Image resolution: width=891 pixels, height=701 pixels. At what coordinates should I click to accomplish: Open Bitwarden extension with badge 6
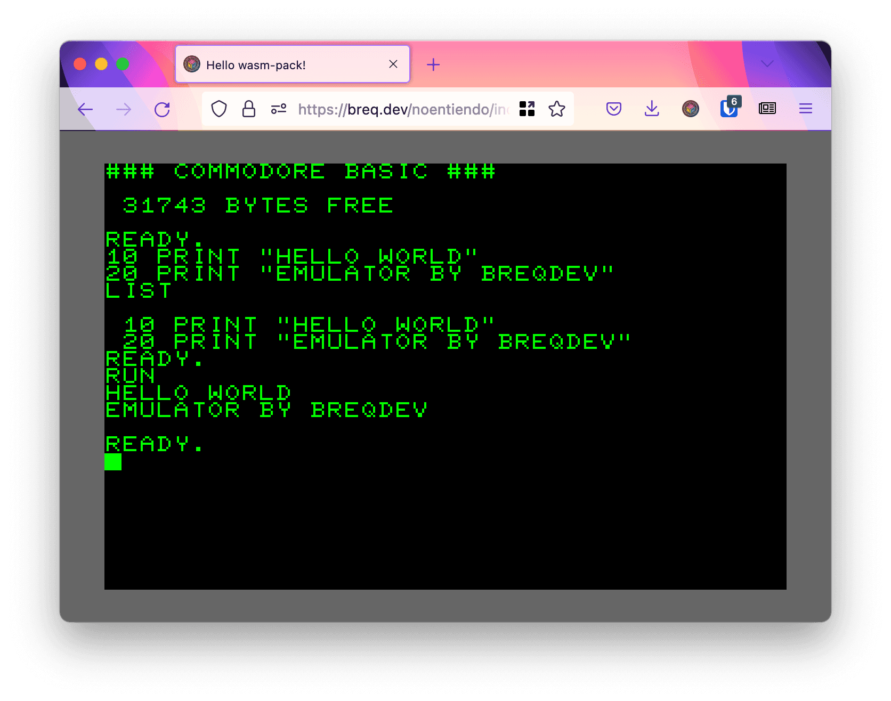tap(729, 109)
